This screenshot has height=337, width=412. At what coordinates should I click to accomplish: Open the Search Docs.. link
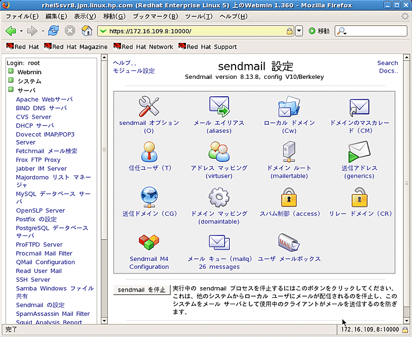[x=388, y=67]
